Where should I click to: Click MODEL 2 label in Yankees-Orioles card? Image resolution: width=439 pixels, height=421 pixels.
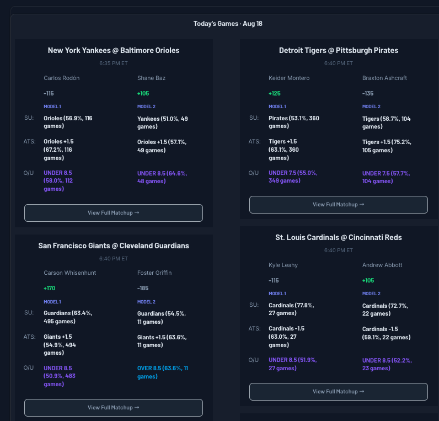point(146,106)
